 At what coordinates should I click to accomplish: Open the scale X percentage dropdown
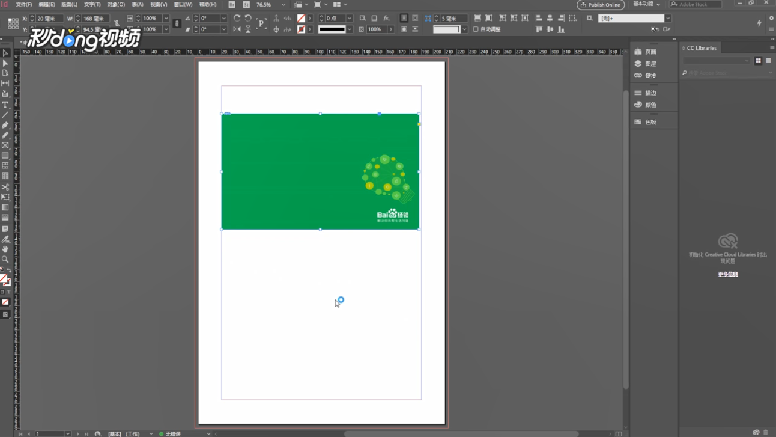166,19
